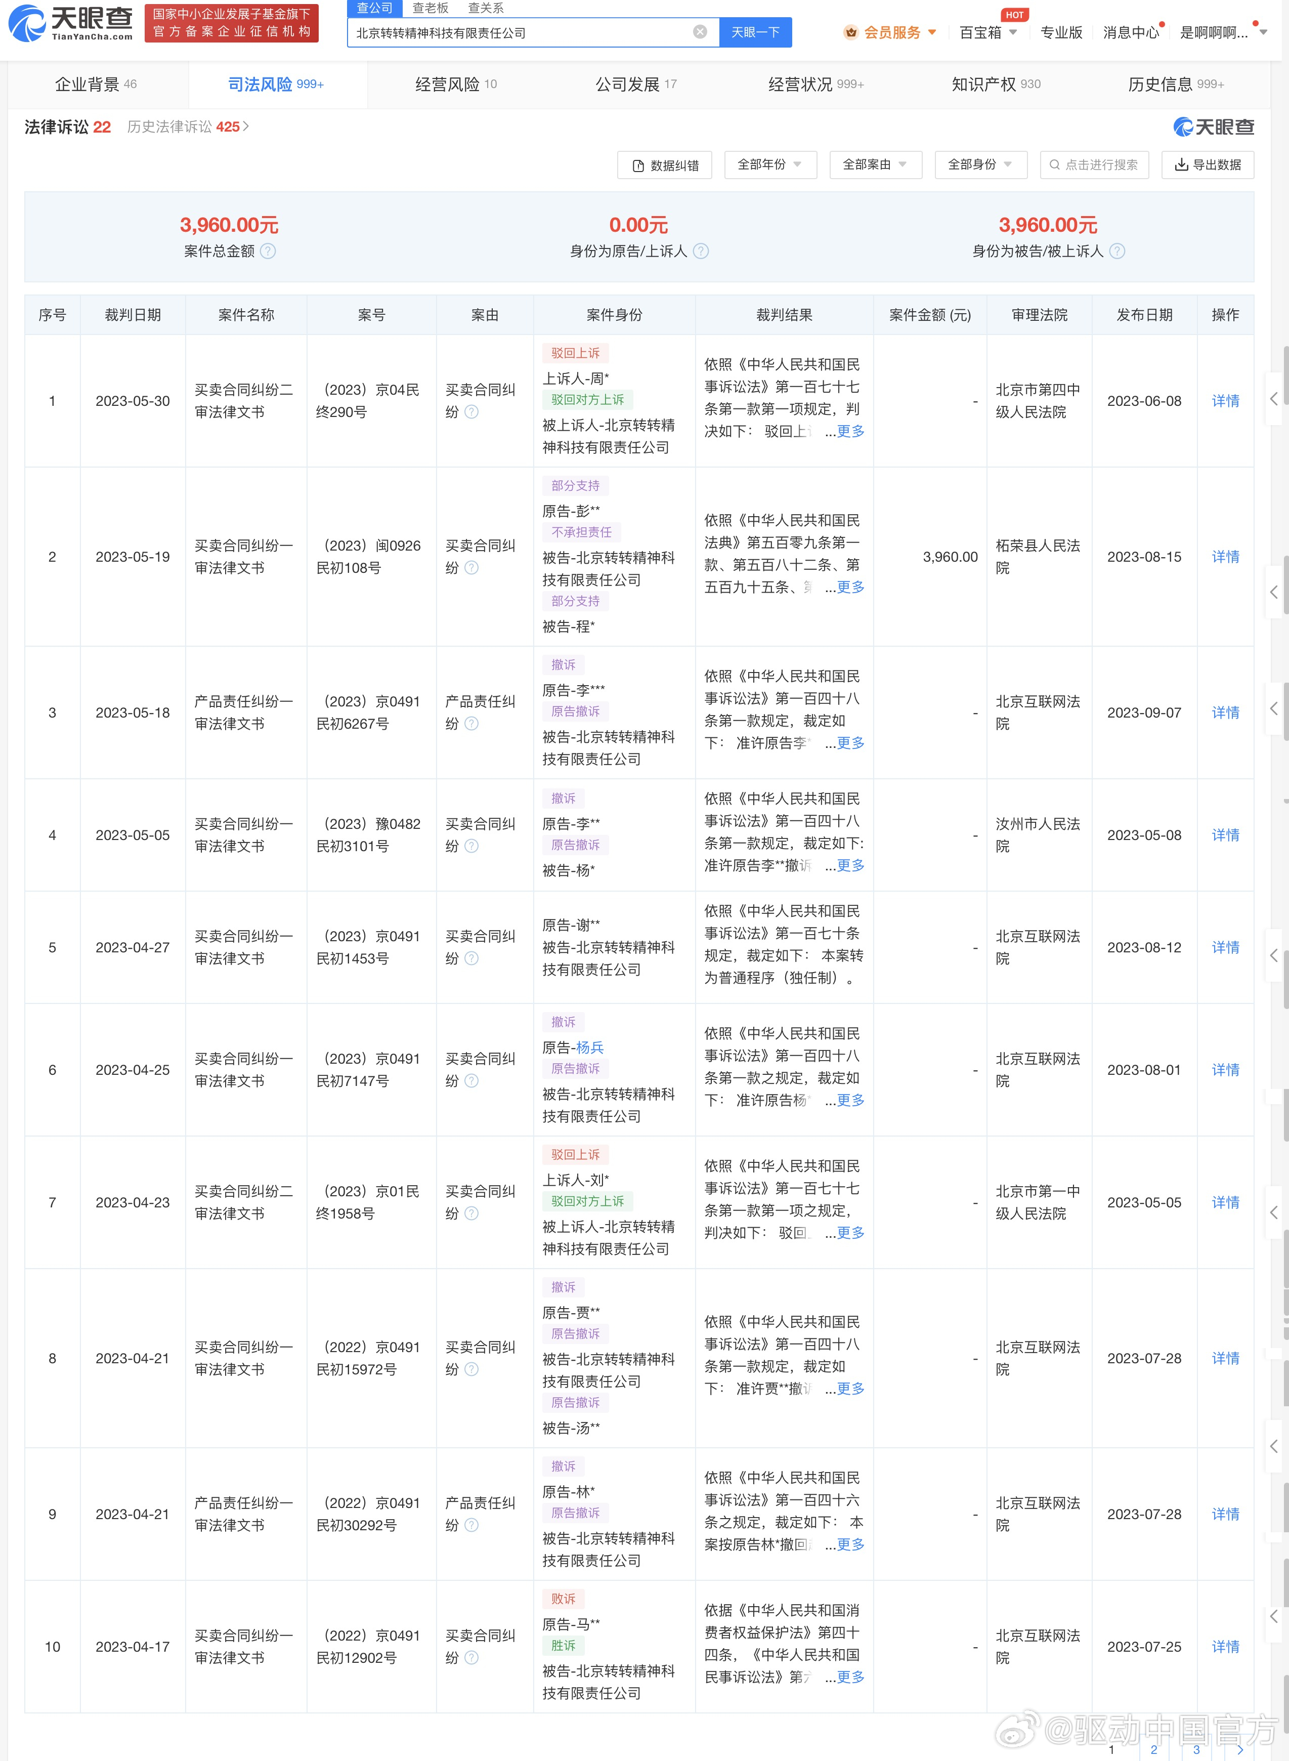This screenshot has width=1289, height=1761.
Task: Click the 裁判日期 column header
Action: (133, 315)
